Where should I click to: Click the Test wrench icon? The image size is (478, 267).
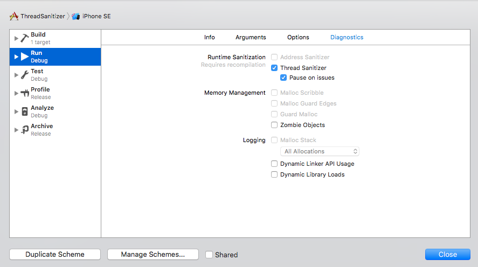(25, 75)
